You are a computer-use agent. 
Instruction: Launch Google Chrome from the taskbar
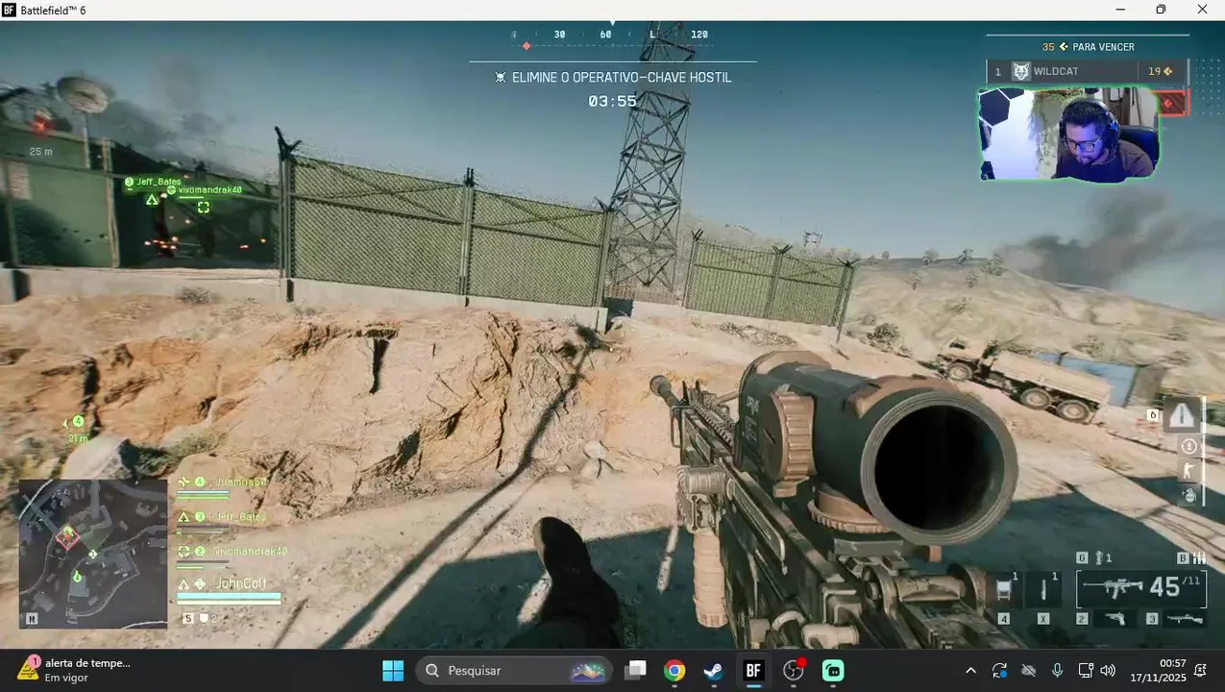(x=674, y=670)
